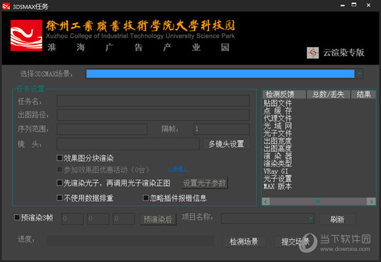Click the 提交场景 button
This screenshot has height=262, width=381.
pos(295,242)
